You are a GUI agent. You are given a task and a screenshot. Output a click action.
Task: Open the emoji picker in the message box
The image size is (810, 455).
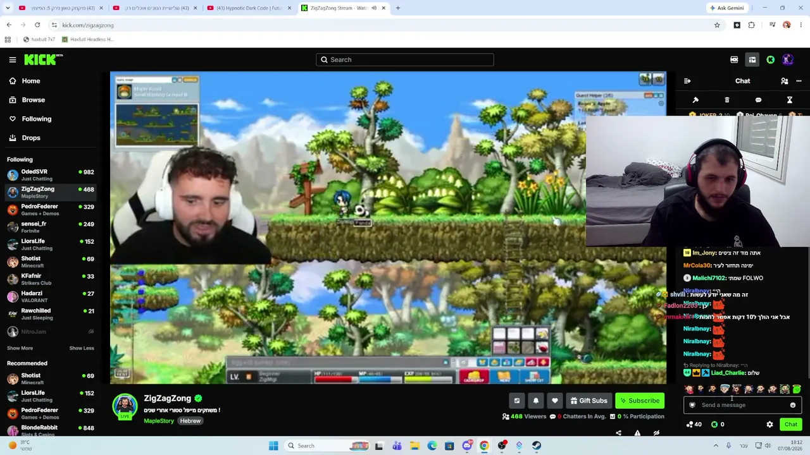[x=793, y=405]
